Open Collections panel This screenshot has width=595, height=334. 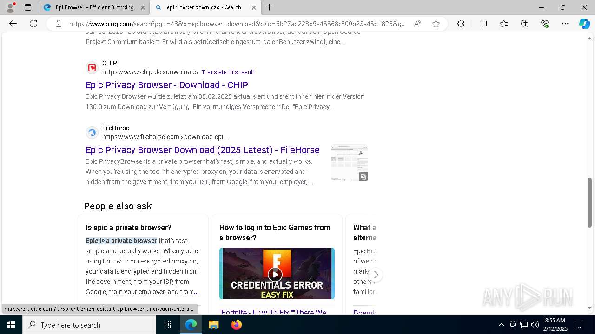pyautogui.click(x=524, y=24)
